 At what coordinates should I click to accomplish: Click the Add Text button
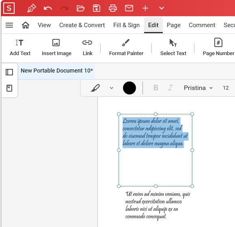coord(20,47)
